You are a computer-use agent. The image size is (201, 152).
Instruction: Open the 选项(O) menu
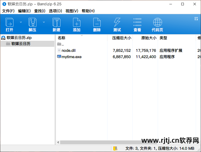(x=55, y=11)
